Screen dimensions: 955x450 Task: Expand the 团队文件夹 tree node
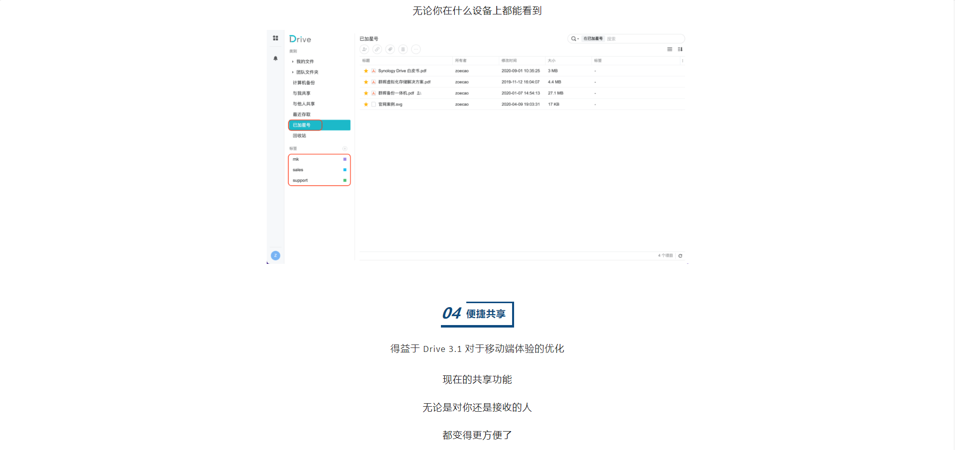(x=293, y=72)
